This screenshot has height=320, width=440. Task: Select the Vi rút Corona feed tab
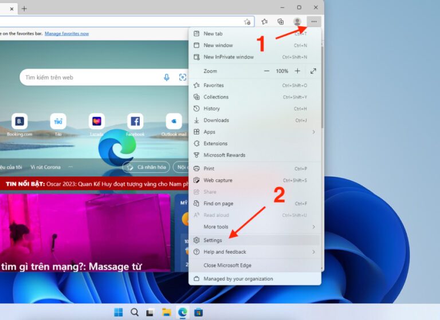45,167
